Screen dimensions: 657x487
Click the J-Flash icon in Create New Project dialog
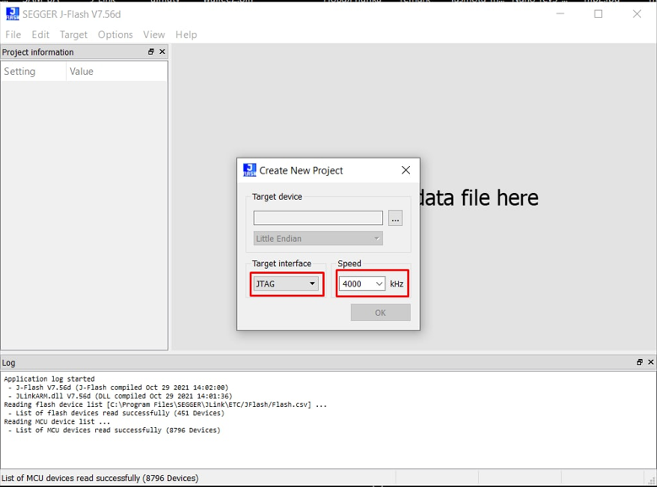pos(250,170)
